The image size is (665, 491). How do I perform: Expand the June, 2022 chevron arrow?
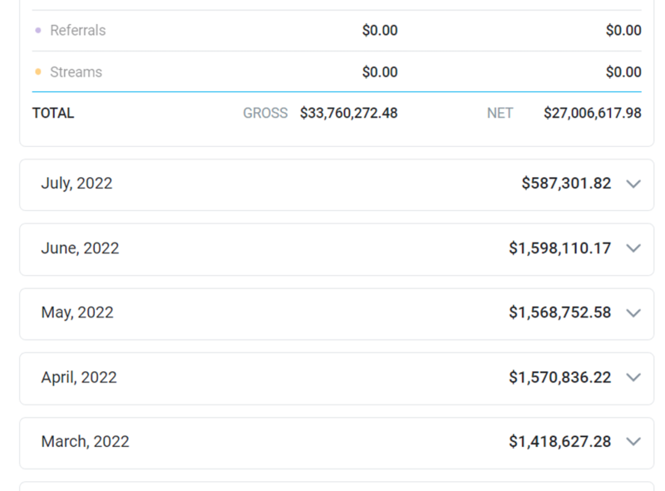(x=633, y=248)
